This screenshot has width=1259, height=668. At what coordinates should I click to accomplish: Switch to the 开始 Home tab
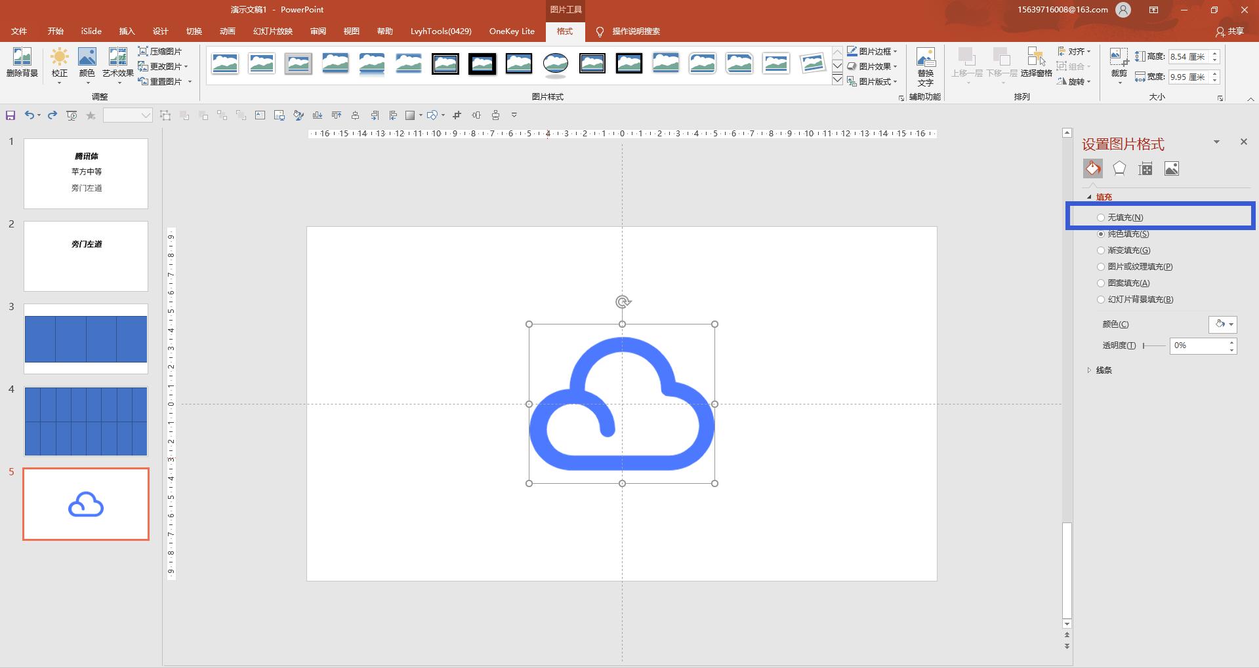click(56, 31)
